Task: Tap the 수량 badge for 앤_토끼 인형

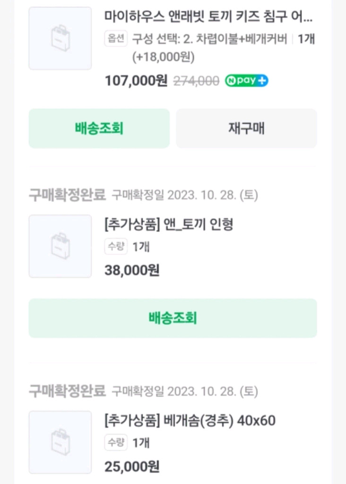Action: point(116,247)
